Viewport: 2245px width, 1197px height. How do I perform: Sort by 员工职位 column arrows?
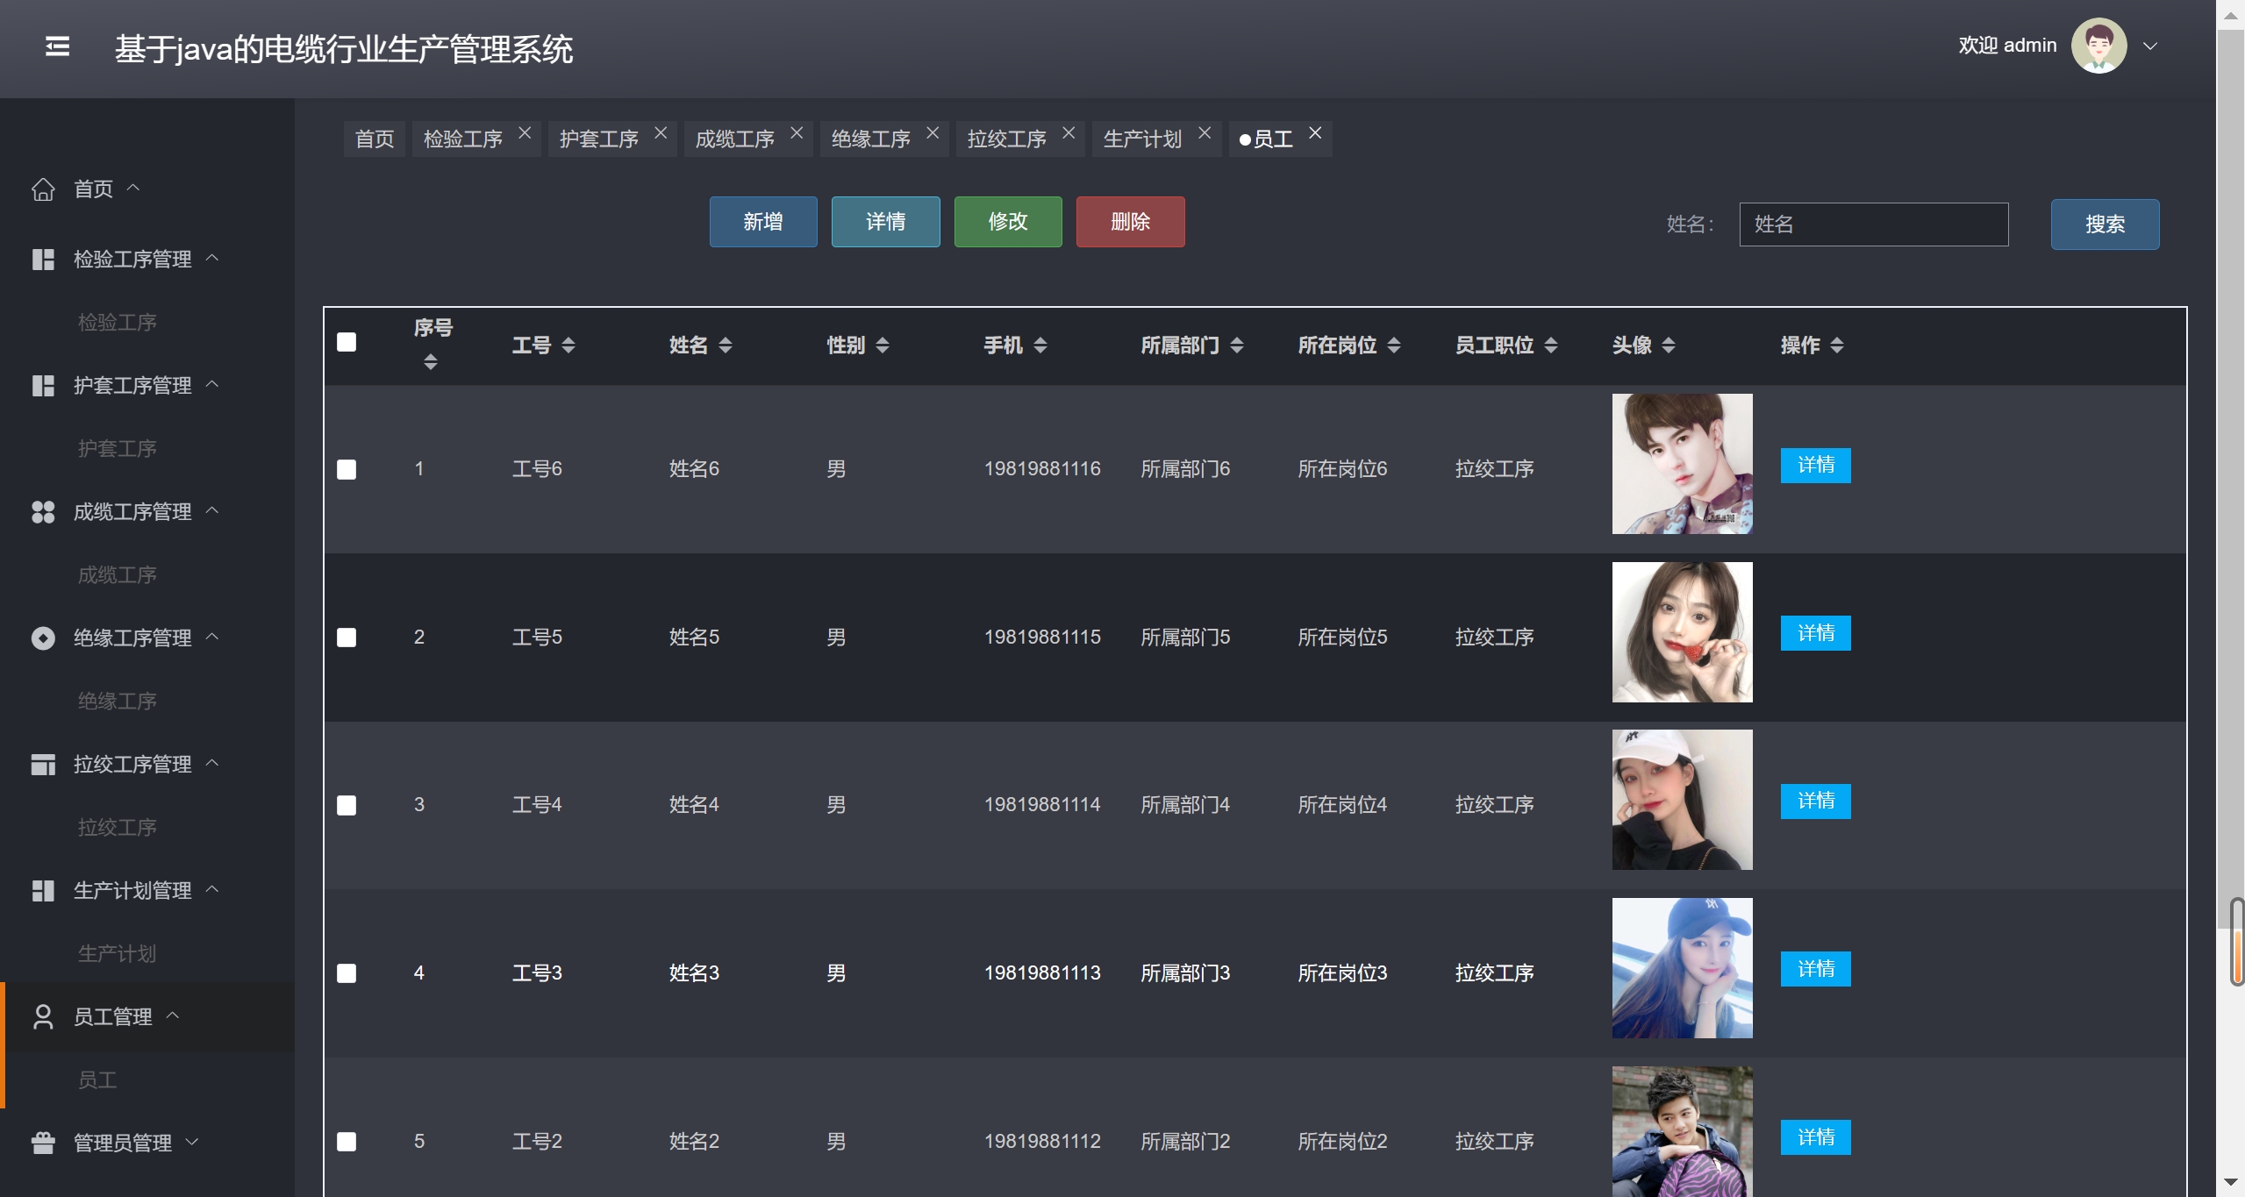pyautogui.click(x=1551, y=346)
